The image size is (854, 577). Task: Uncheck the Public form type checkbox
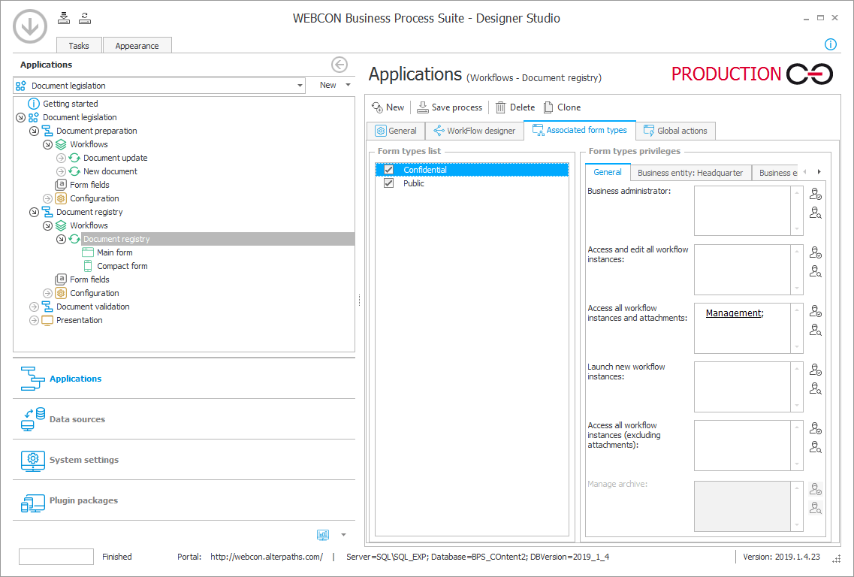click(x=388, y=183)
